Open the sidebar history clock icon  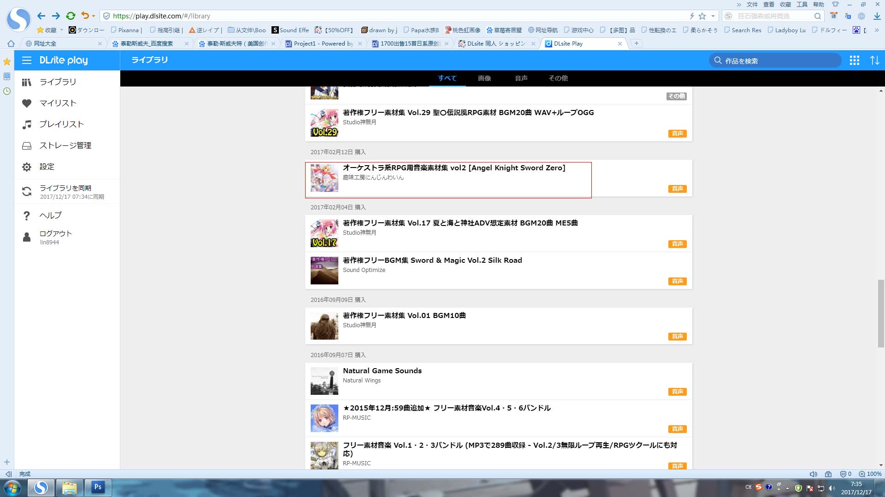click(7, 91)
